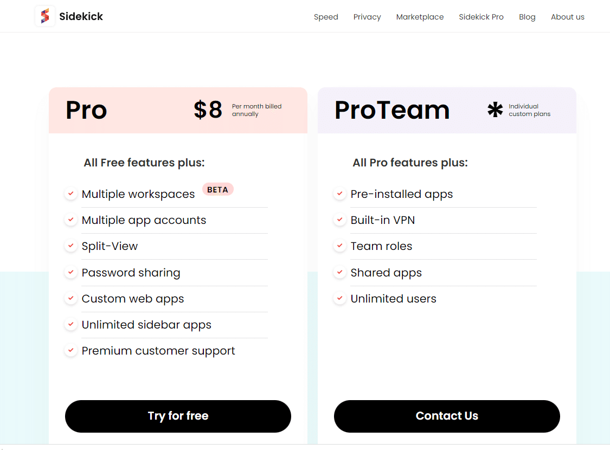
Task: Visit the Blog link in header
Action: point(527,17)
